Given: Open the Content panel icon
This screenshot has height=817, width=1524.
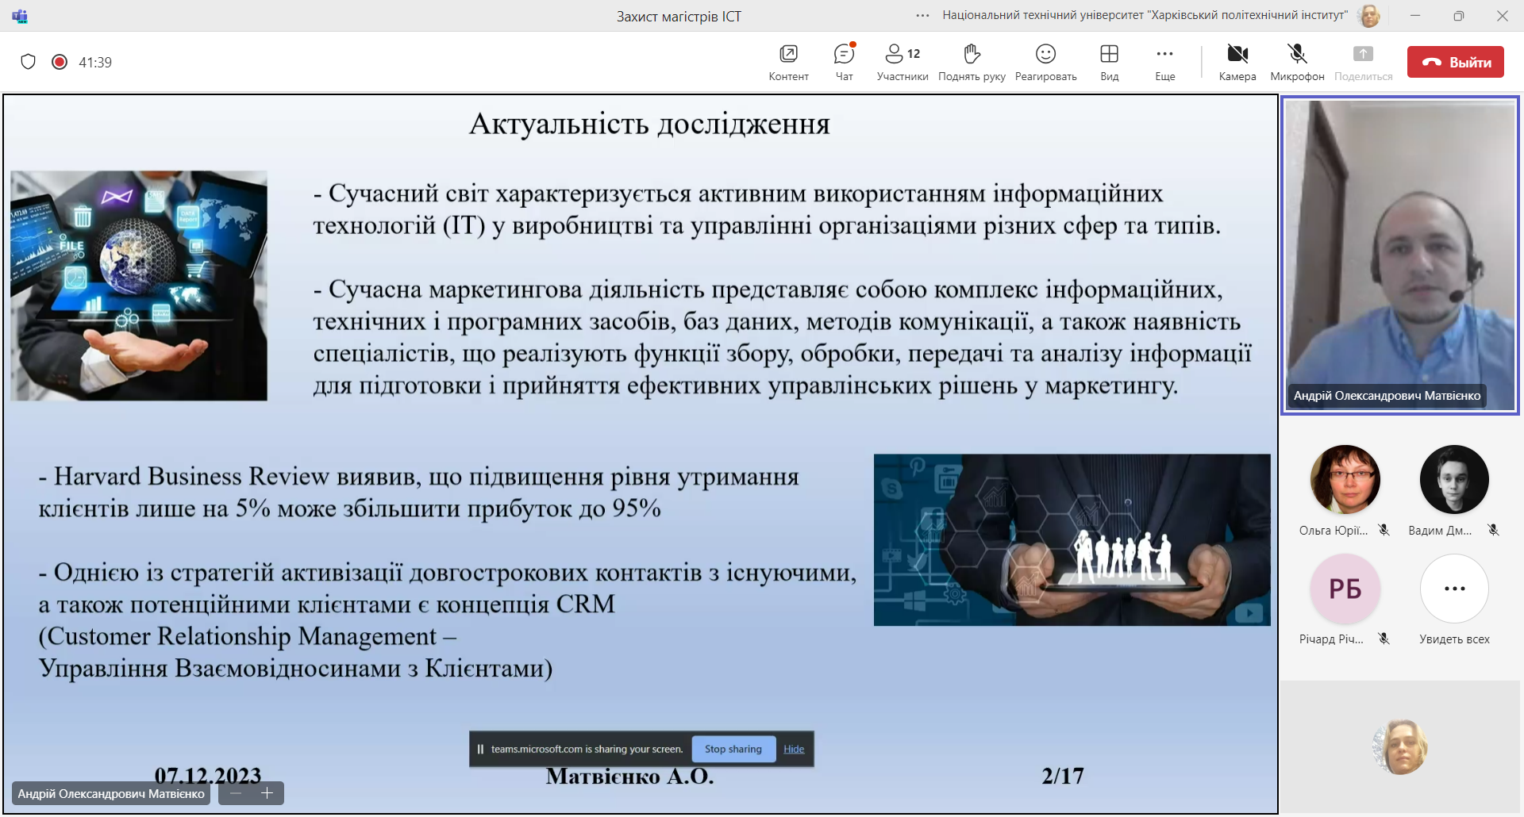Looking at the screenshot, I should pyautogui.click(x=788, y=62).
